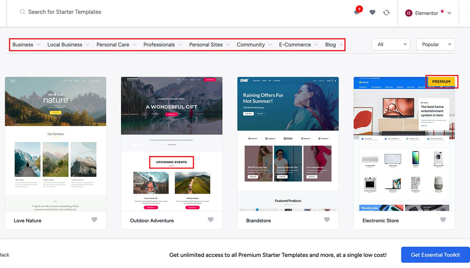The image size is (470, 268).
Task: Favorite the Outdoor Adventure template
Action: 210,220
